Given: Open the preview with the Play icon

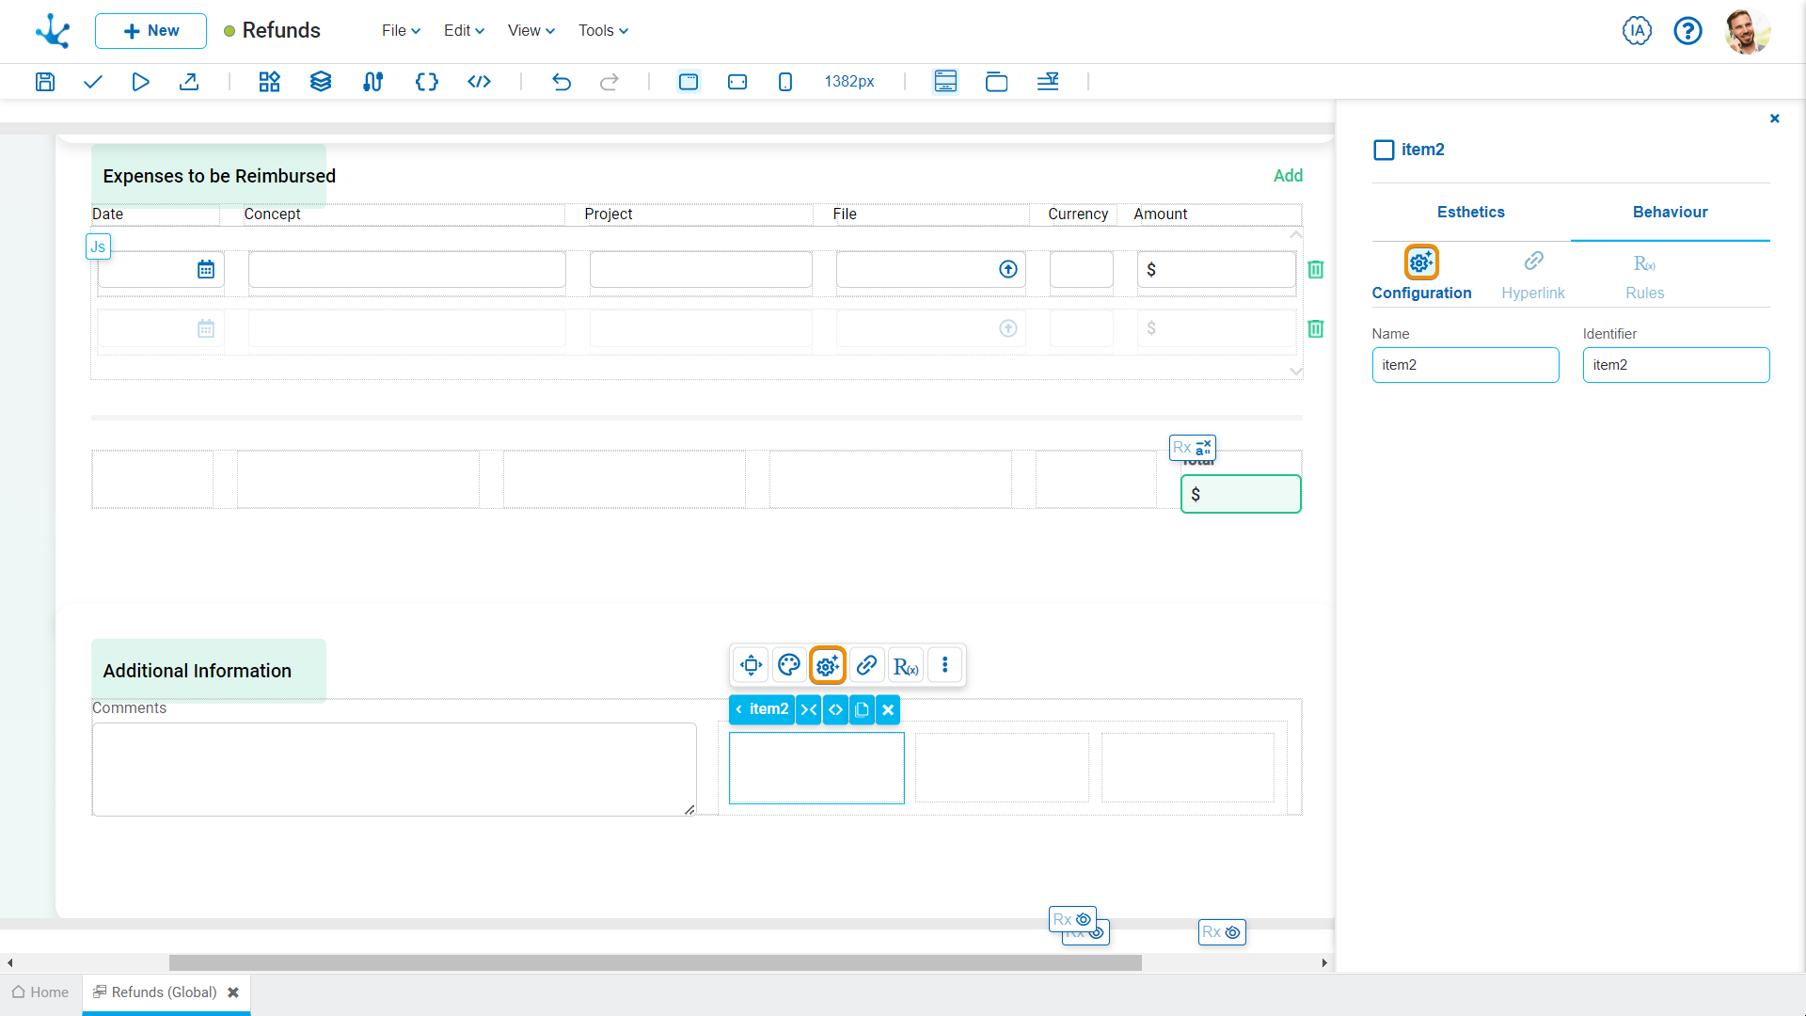Looking at the screenshot, I should point(140,82).
